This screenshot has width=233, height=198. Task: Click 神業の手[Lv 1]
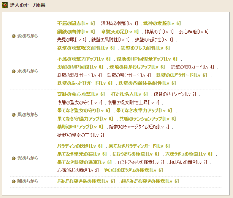click(x=159, y=32)
